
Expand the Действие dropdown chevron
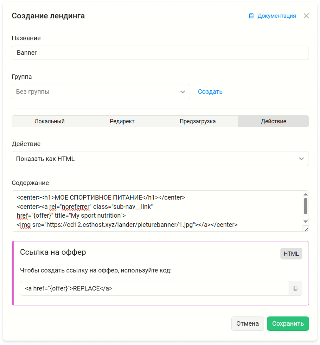[x=301, y=159]
